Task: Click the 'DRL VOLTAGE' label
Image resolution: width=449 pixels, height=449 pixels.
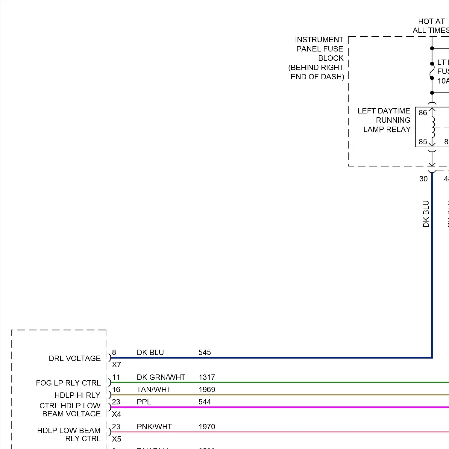Action: [75, 358]
